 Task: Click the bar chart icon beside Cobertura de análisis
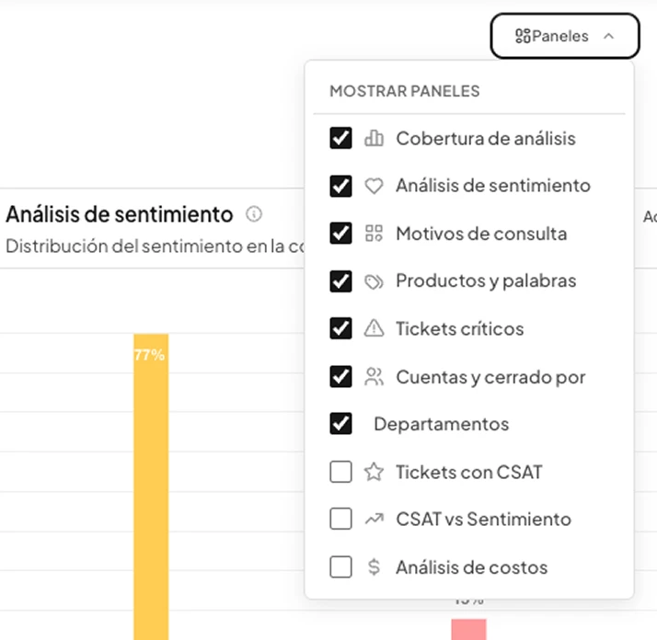click(374, 139)
